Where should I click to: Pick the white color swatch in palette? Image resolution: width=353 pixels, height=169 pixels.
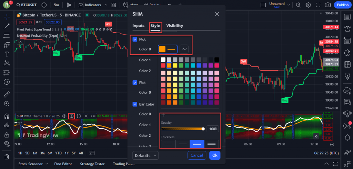(x=163, y=60)
